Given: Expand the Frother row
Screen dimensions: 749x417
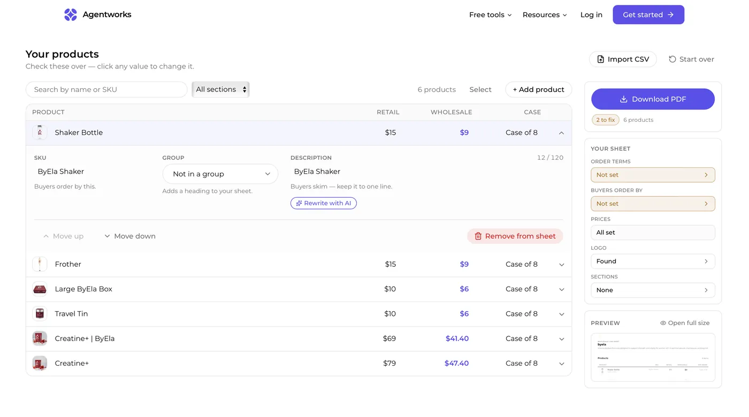Looking at the screenshot, I should [x=561, y=265].
